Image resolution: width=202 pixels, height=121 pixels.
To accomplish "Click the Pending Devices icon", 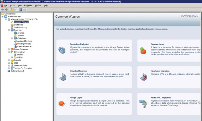I will pos(15,44).
